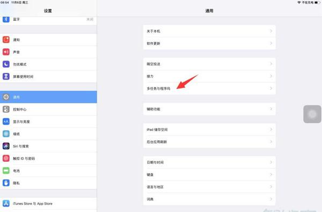Open 接力 row
The width and height of the screenshot is (322, 212).
[209, 76]
